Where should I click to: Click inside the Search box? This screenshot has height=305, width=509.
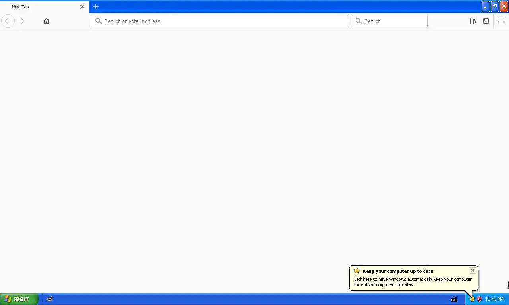[390, 21]
